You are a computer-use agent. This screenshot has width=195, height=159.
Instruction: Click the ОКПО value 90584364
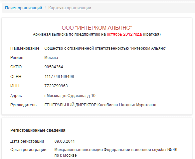coord(54,67)
